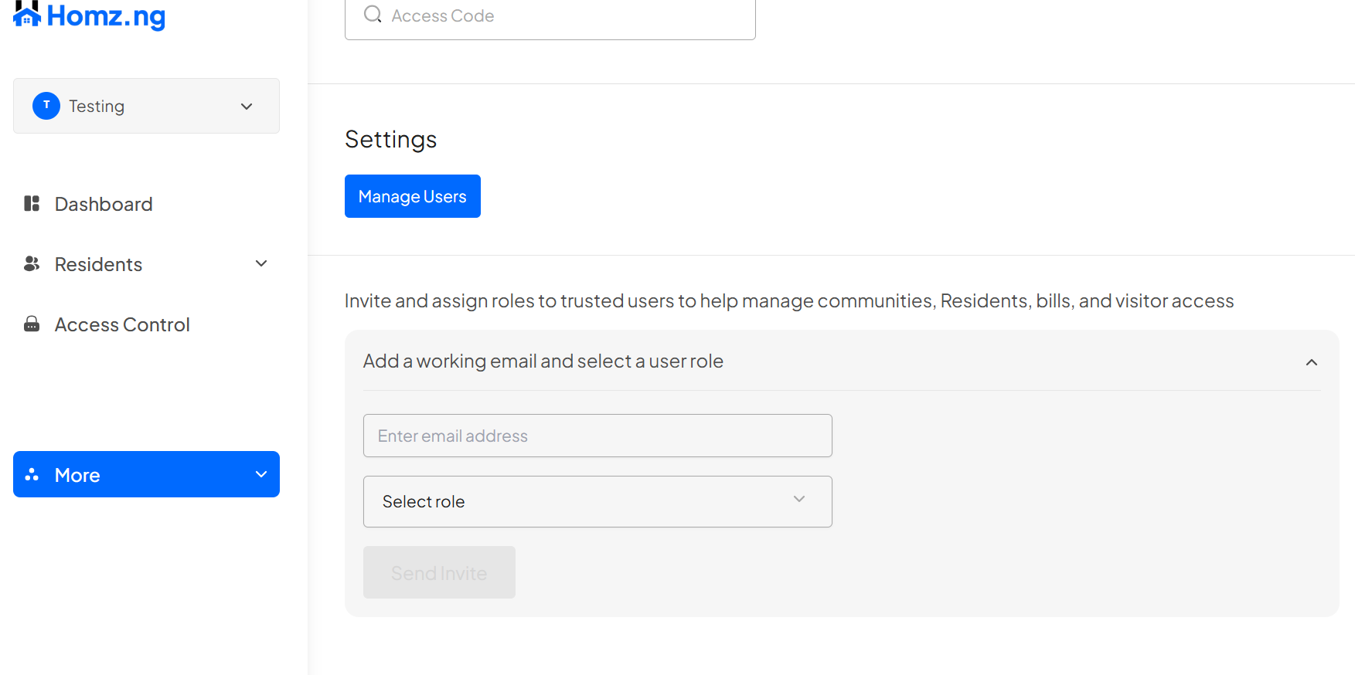The width and height of the screenshot is (1355, 675).
Task: Click the Access Control lock icon
Action: [32, 324]
